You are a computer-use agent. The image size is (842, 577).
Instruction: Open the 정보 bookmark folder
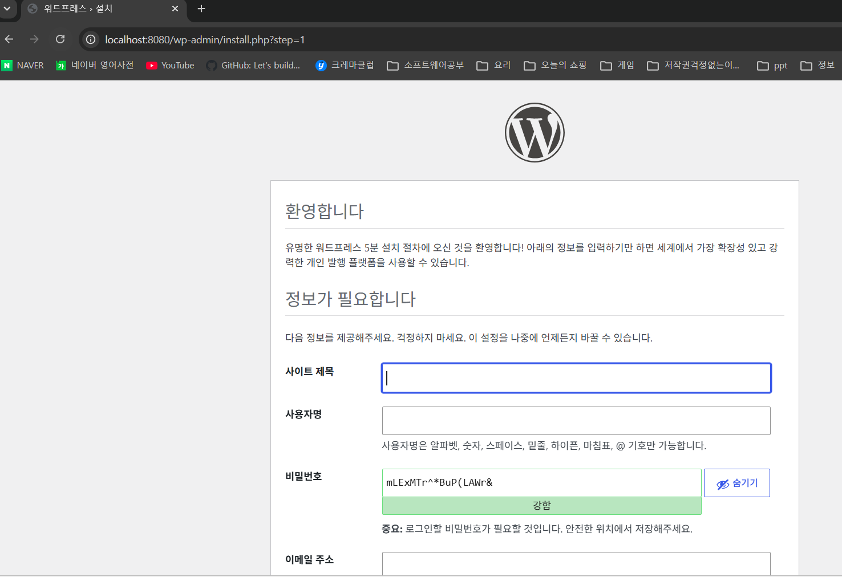[x=817, y=66]
